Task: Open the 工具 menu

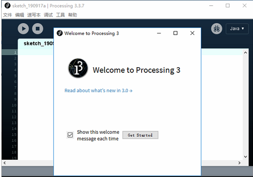Action: [x=60, y=15]
